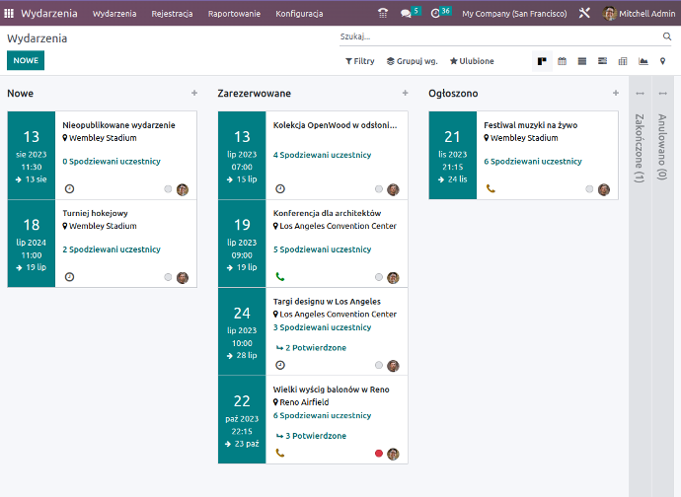Click the activity clock on Nieopublikowane wydarzenie
The height and width of the screenshot is (497, 681).
[x=69, y=188]
